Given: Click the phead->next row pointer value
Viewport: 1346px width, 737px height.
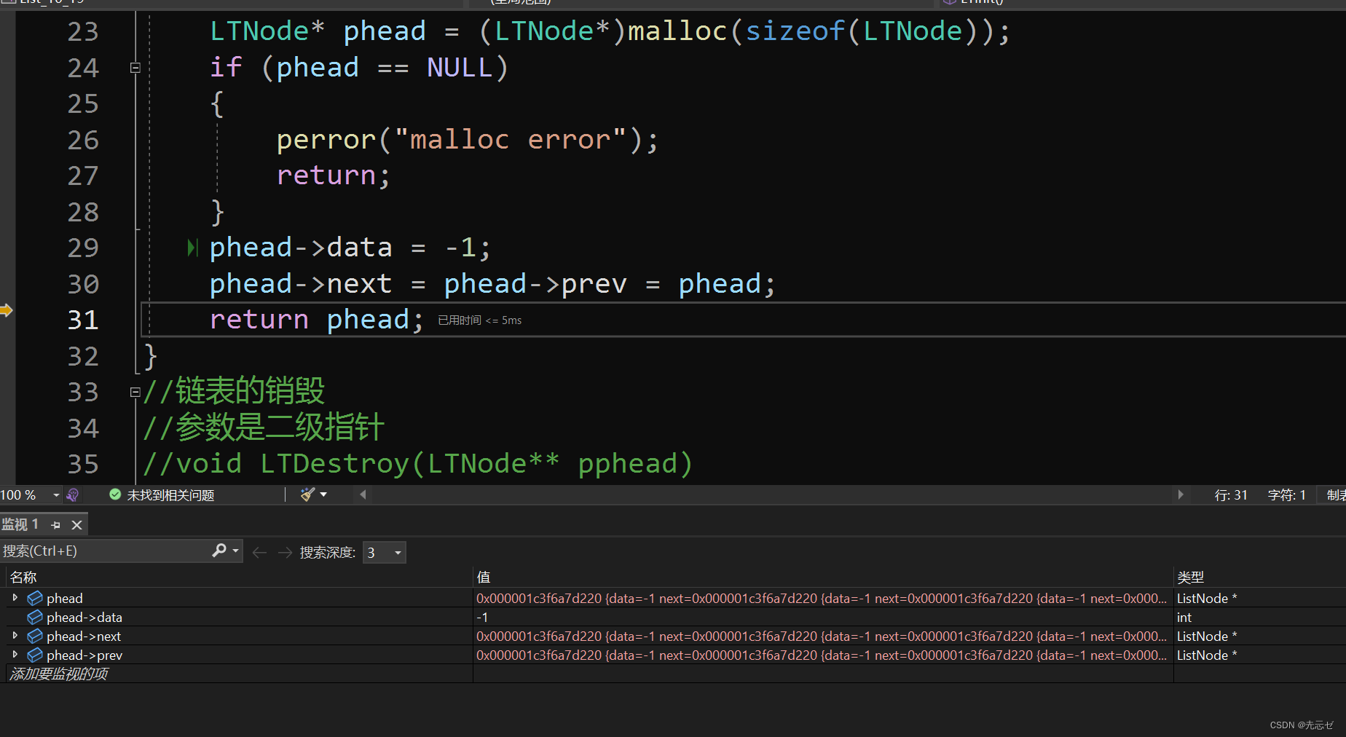Looking at the screenshot, I should tap(822, 636).
